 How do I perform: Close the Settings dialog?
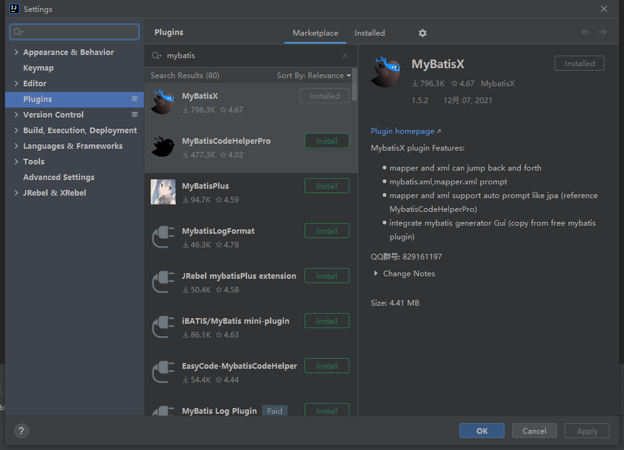[x=604, y=9]
